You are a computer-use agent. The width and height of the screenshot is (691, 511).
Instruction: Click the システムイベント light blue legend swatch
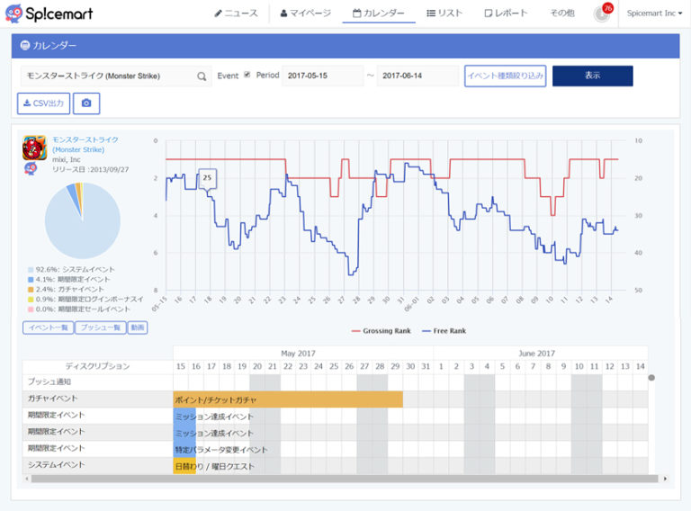31,270
